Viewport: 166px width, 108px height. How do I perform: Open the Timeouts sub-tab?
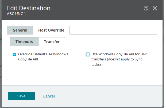24,42
